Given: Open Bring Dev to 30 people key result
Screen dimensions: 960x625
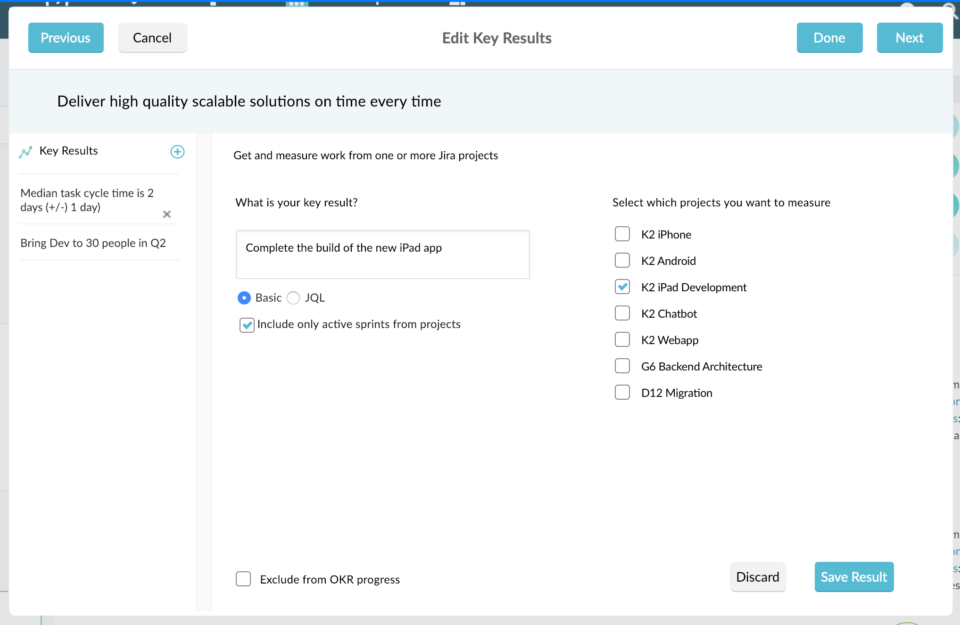Looking at the screenshot, I should [93, 243].
